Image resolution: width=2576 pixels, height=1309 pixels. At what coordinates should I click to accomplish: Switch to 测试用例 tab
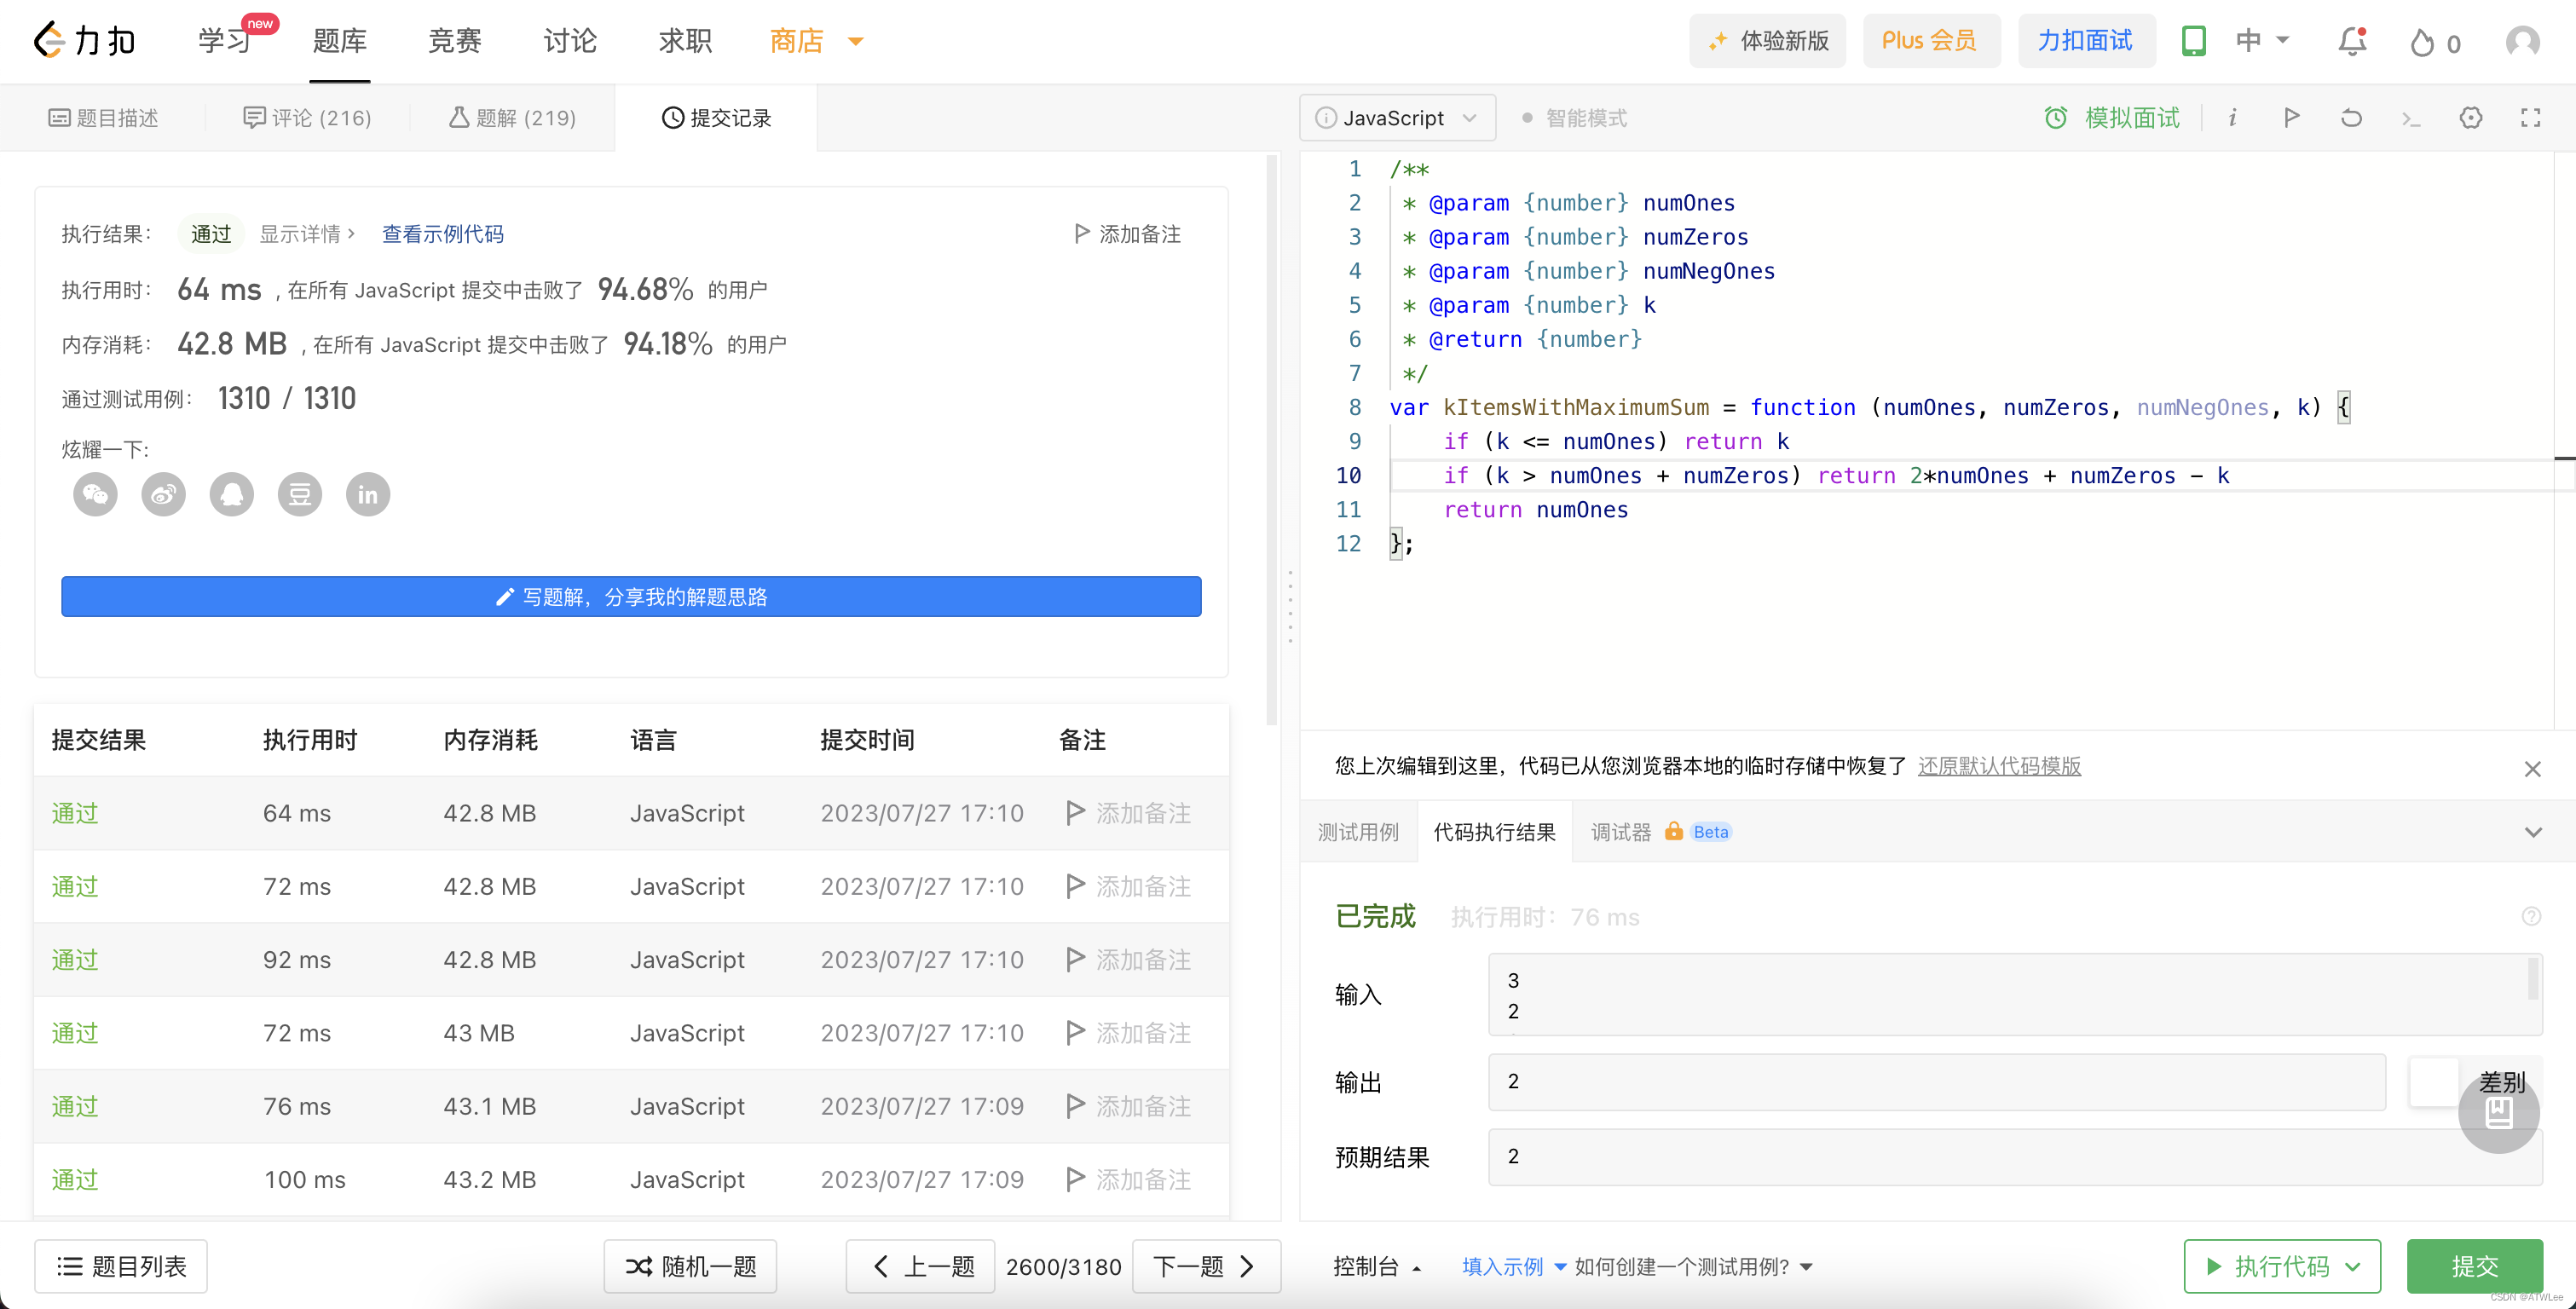tap(1358, 832)
